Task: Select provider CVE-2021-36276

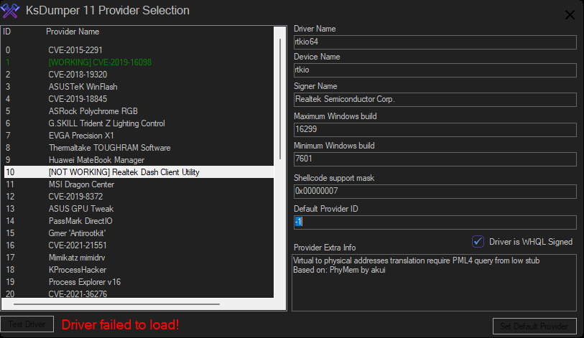Action: [139, 294]
